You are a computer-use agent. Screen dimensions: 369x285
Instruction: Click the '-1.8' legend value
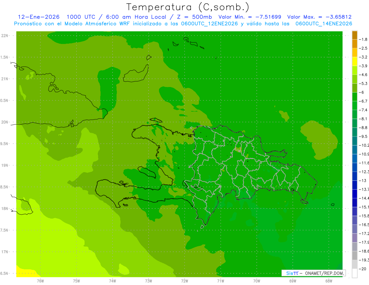tap(363, 39)
